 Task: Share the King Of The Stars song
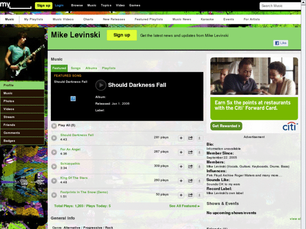point(190,181)
